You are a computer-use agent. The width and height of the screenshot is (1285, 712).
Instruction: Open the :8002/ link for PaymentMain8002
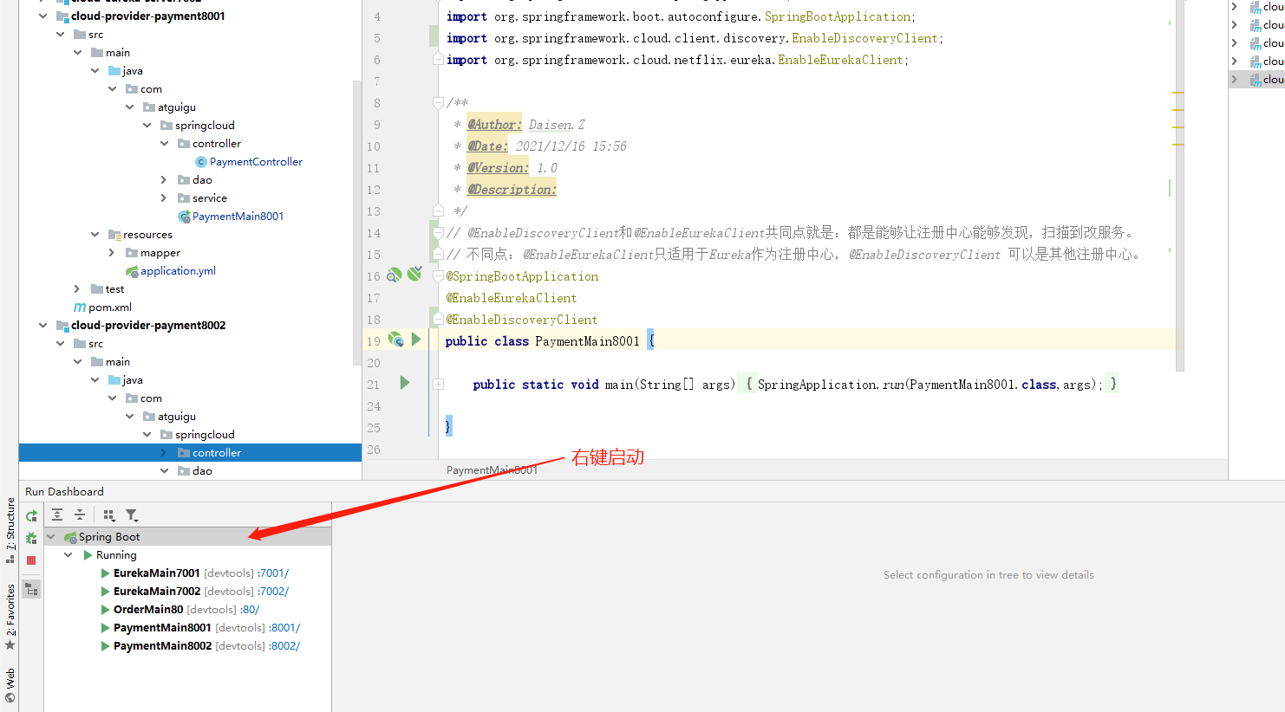[x=284, y=646]
